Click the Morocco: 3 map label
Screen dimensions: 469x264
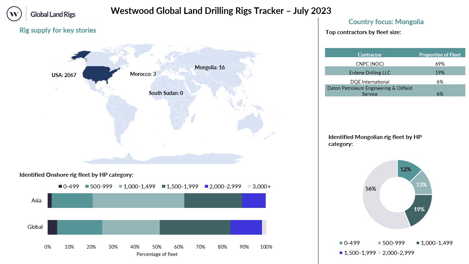click(x=143, y=74)
